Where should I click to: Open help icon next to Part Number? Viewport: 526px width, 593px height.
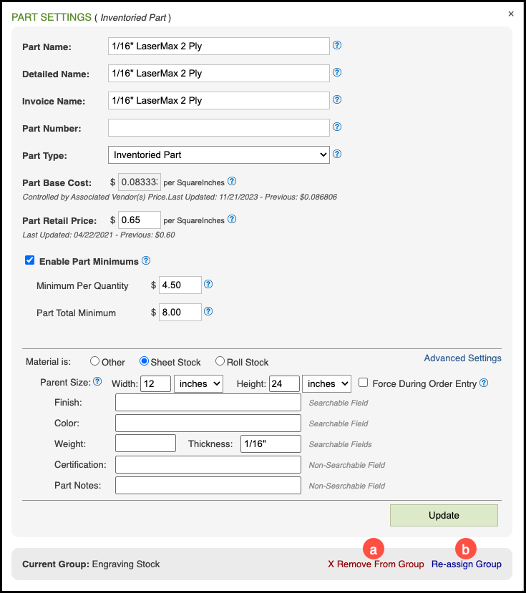(x=337, y=127)
